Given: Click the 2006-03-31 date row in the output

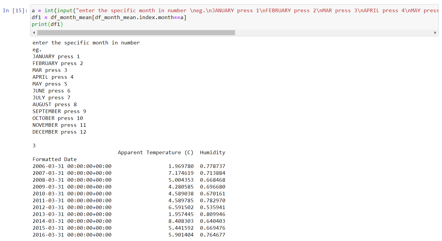Looking at the screenshot, I should point(72,166).
